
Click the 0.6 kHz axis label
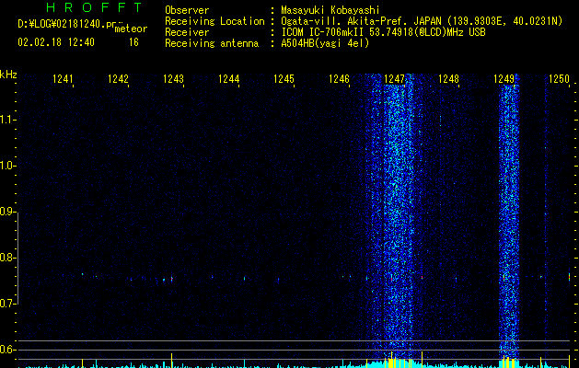7,350
